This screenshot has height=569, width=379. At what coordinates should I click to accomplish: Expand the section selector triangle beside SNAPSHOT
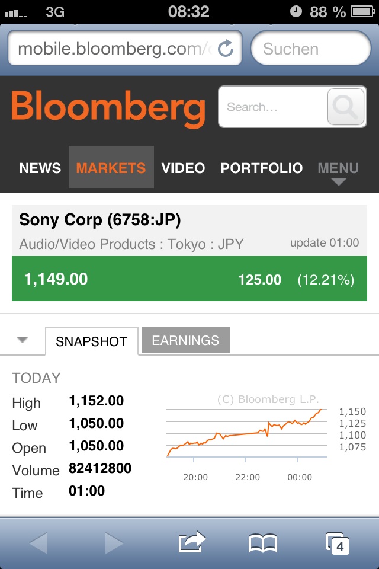[23, 339]
